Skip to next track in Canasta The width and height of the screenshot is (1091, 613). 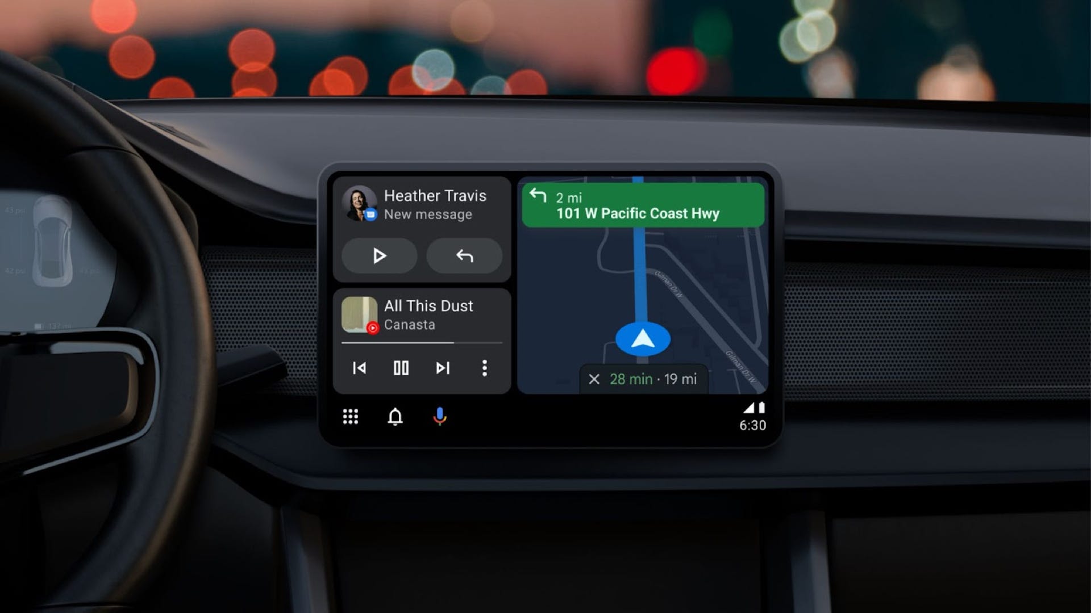(443, 367)
